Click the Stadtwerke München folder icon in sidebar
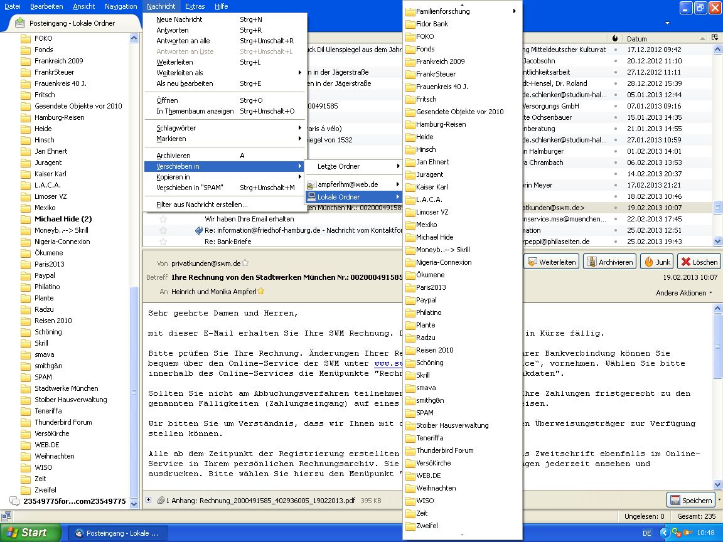 26,388
